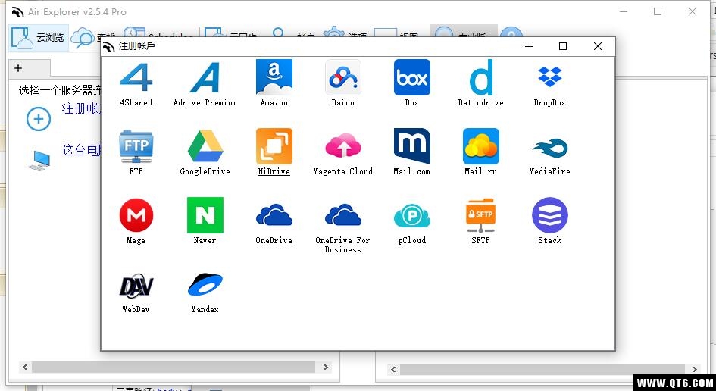Click the 注册帐户 link in main window

[81, 108]
